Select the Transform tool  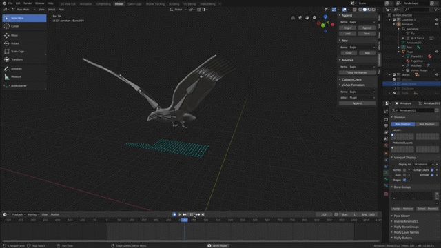(x=24, y=59)
